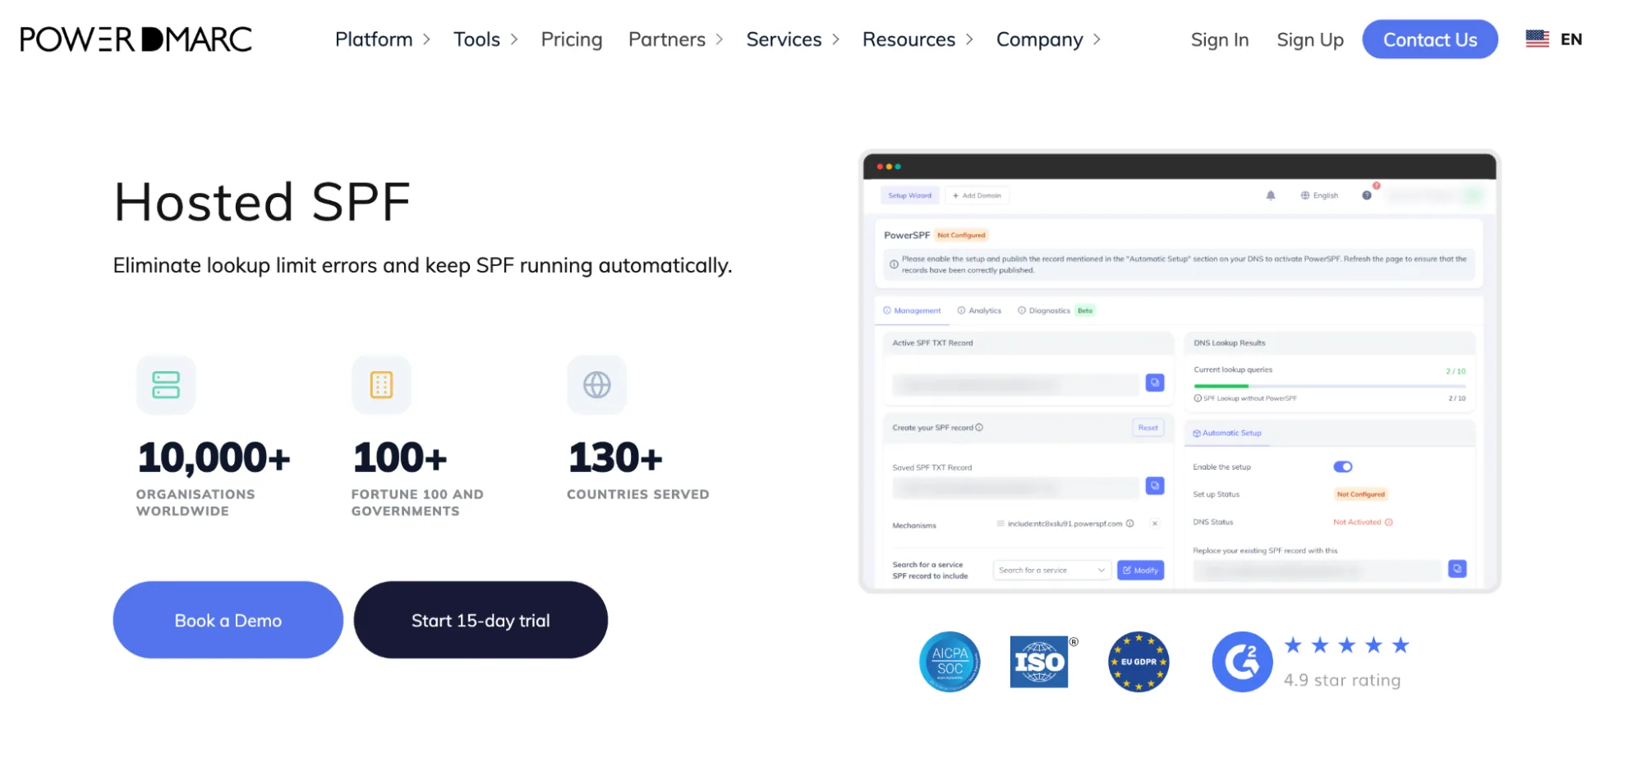Click the Hosted SPF heading
Viewport: 1642px width, 766px height.
pos(262,202)
